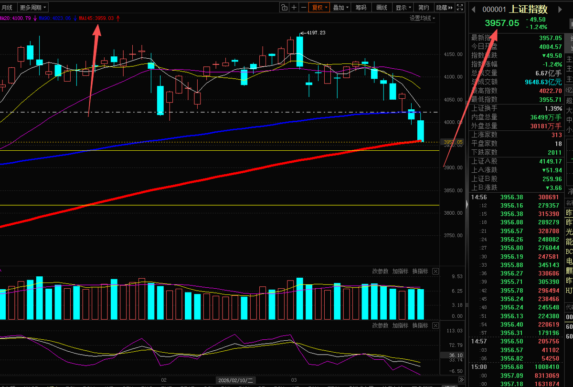Click 上涨家数 313 row
This screenshot has height=387, width=573.
pyautogui.click(x=517, y=135)
